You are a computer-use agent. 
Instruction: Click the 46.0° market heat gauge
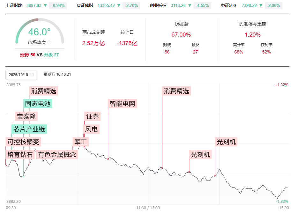coord(40,32)
